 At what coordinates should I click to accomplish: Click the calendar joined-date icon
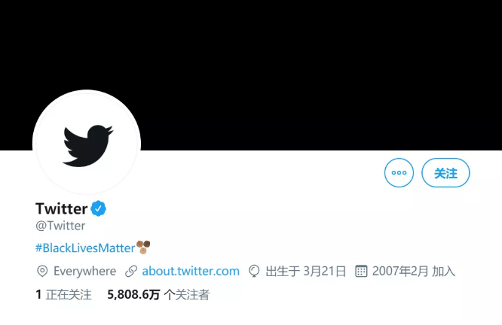click(361, 272)
